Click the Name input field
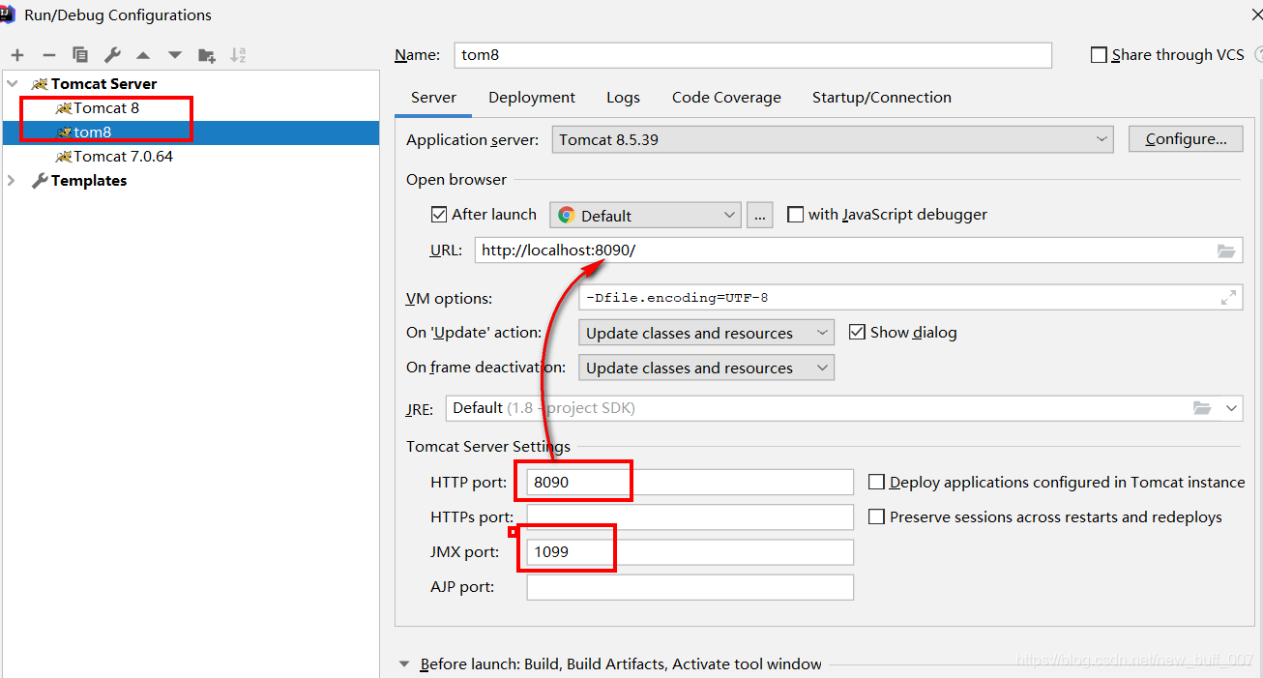The width and height of the screenshot is (1263, 678). 752,55
